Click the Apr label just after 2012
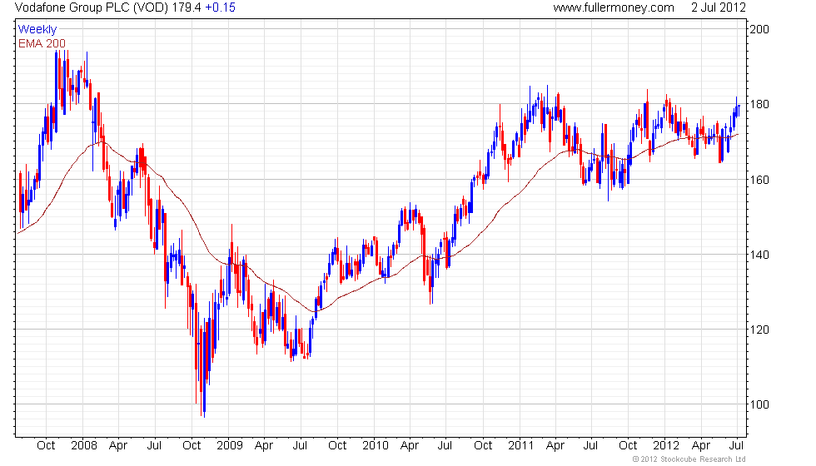Screen dimensions: 816x466 coord(701,445)
